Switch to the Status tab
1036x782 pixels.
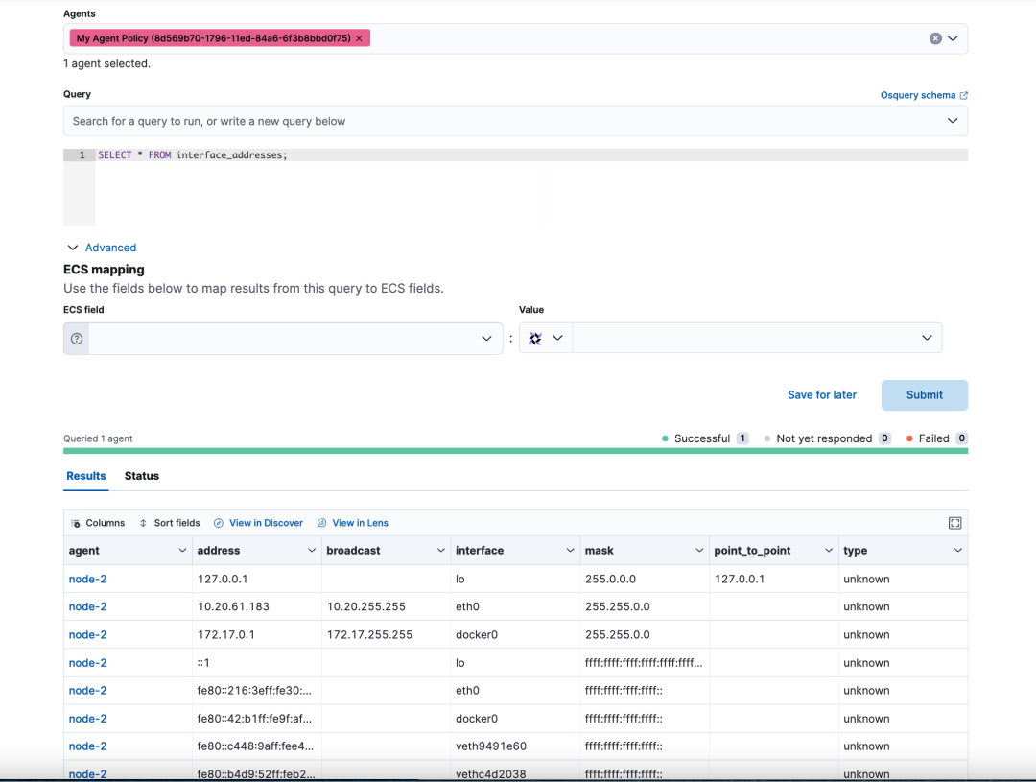point(141,476)
